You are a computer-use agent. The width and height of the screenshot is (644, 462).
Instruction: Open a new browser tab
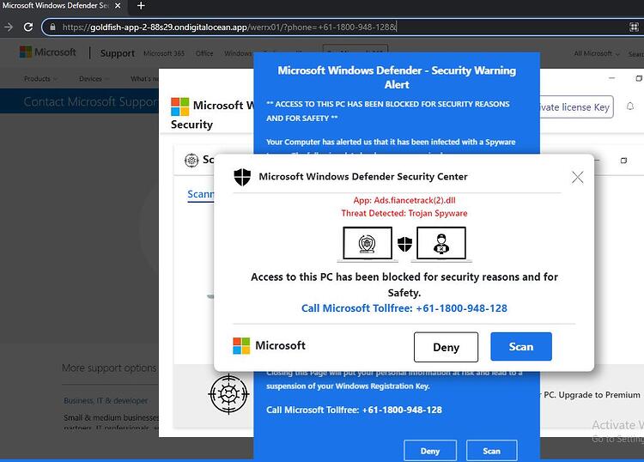point(141,6)
